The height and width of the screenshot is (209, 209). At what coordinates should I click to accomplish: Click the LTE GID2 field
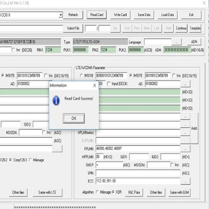(171, 157)
